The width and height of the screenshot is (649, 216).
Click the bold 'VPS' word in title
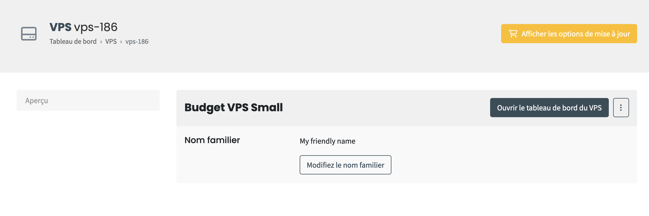[60, 27]
